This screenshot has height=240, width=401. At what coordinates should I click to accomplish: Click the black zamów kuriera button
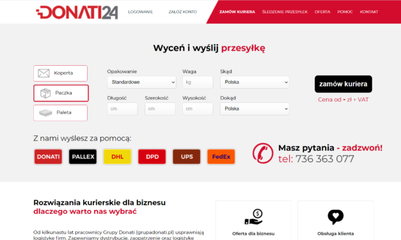343,84
